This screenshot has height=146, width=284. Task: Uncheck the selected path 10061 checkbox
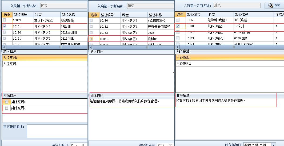(91, 39)
